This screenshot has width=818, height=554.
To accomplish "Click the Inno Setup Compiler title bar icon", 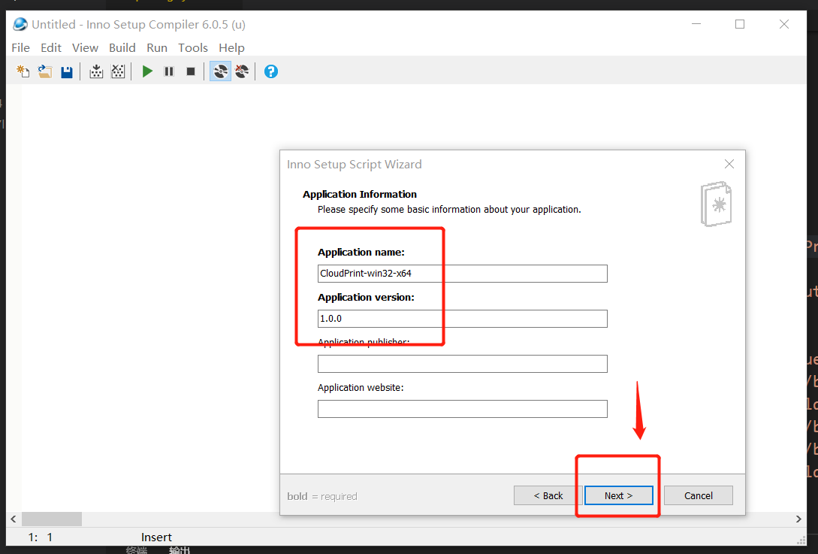I will [x=20, y=25].
